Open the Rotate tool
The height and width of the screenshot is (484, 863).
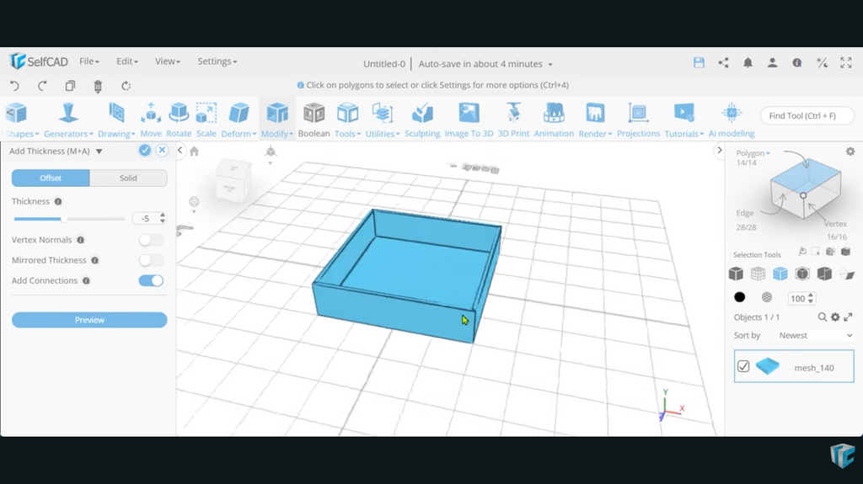(x=179, y=120)
